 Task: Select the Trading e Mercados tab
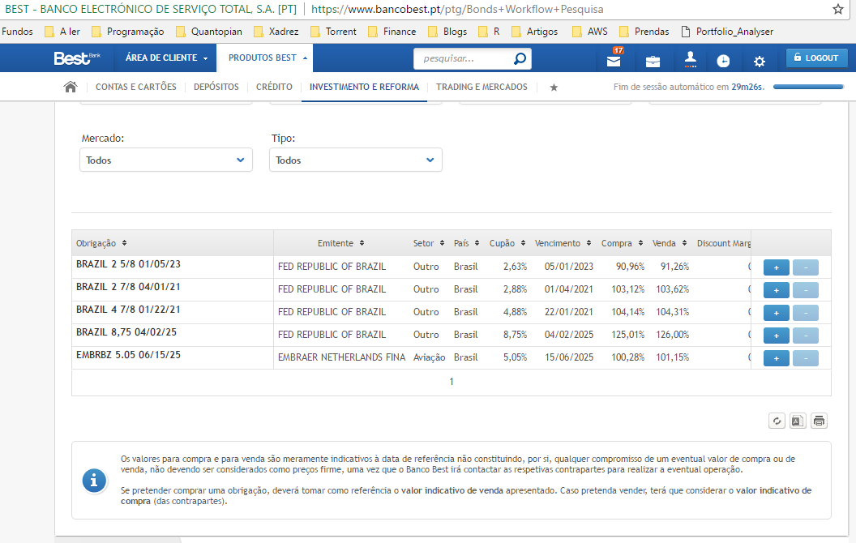(481, 87)
